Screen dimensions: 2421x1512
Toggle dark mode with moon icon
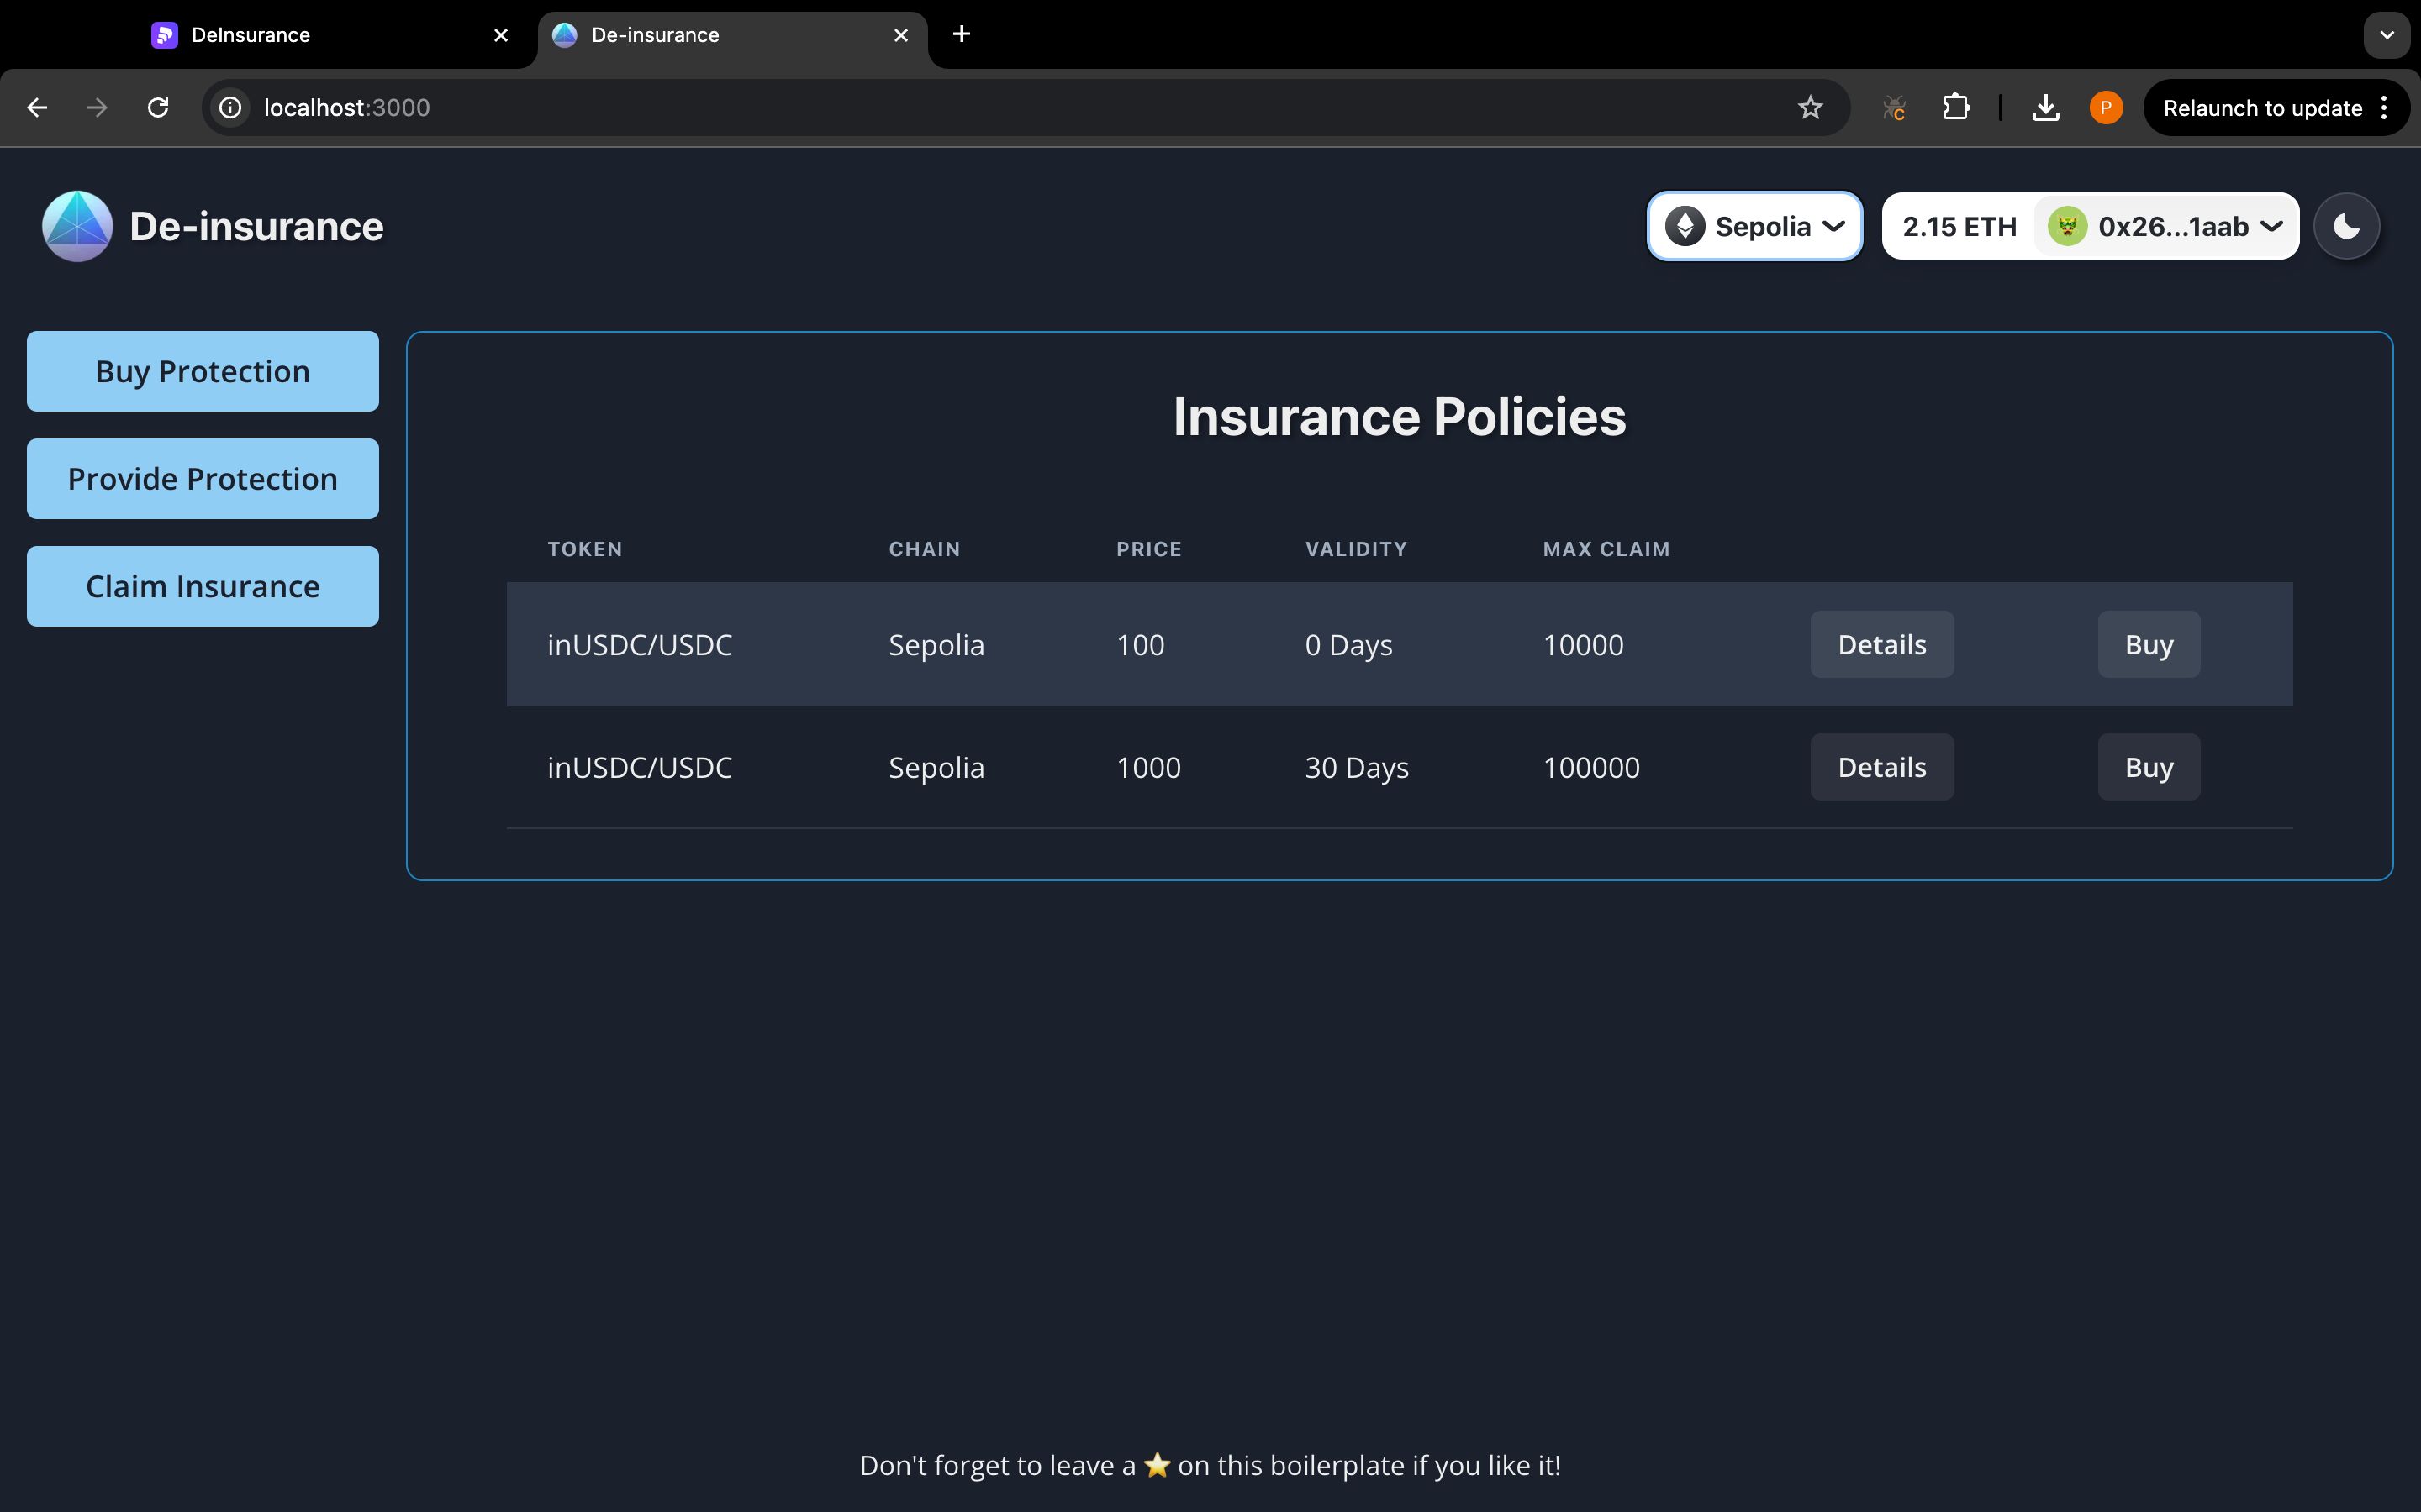[x=2346, y=226]
